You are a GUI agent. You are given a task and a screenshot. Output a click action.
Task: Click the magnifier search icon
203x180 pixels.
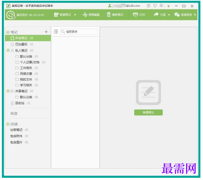[63, 32]
